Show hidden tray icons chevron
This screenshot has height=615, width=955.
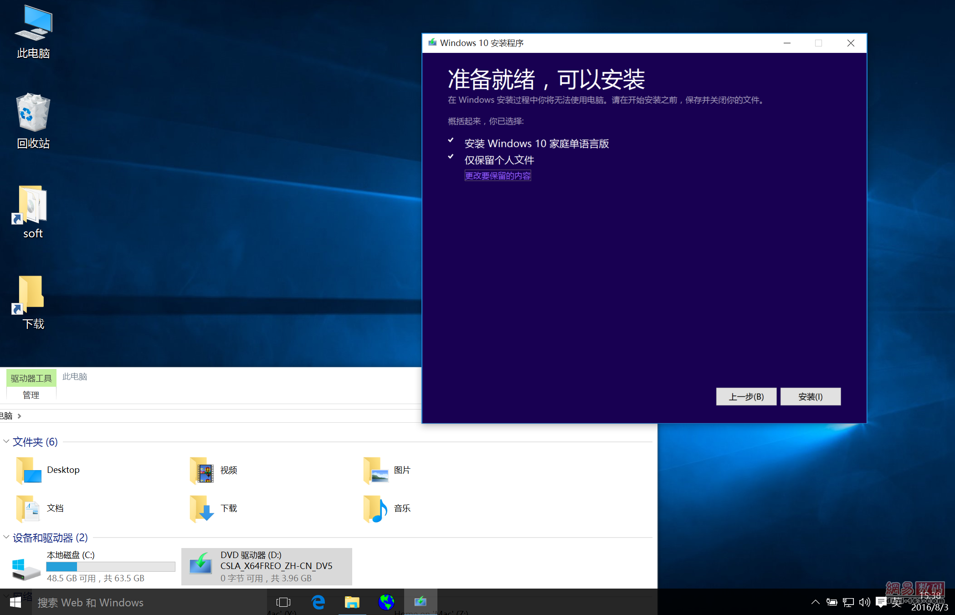[x=816, y=602]
